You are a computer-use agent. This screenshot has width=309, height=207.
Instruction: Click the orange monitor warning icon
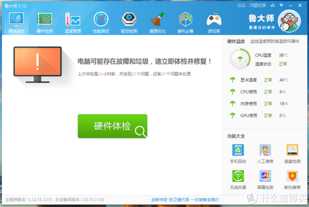tap(38, 64)
